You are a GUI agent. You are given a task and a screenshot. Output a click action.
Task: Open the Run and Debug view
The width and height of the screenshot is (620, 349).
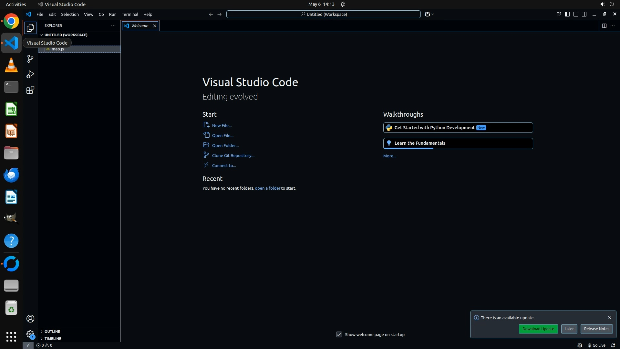pos(30,74)
